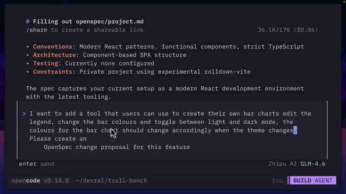Click the /share command text
Screen dimensions: 346x194
36,30
